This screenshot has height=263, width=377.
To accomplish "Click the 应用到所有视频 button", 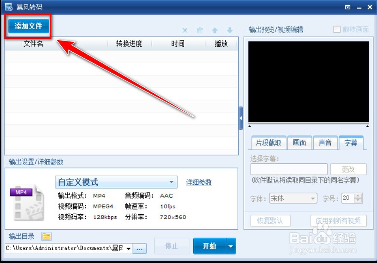I will pos(338,221).
